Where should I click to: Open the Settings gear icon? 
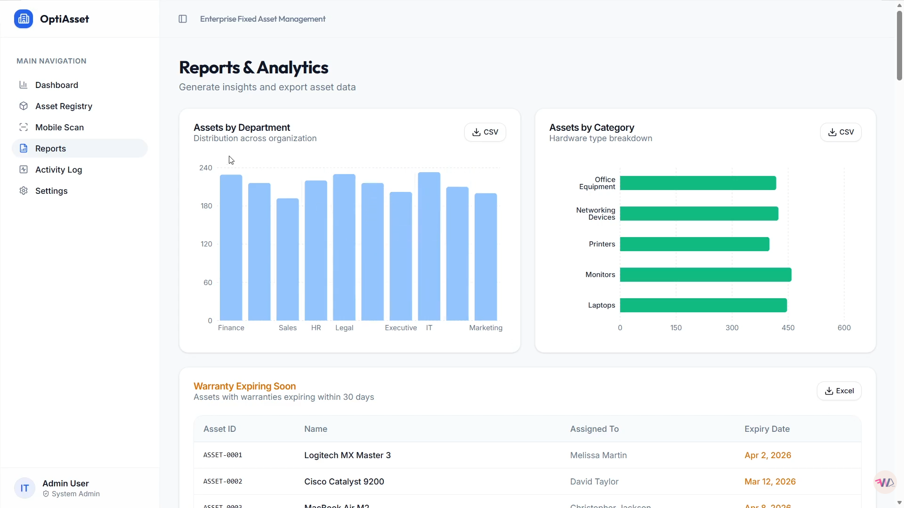tap(24, 190)
